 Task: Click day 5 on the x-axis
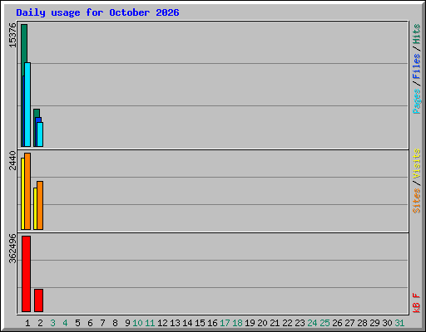tap(77, 323)
